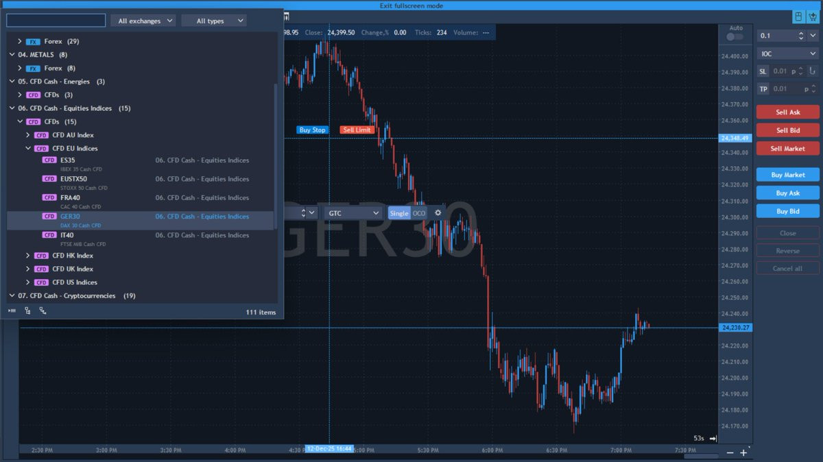Zoom in the chart with plus icon
Screen dimensions: 823x462
743,453
